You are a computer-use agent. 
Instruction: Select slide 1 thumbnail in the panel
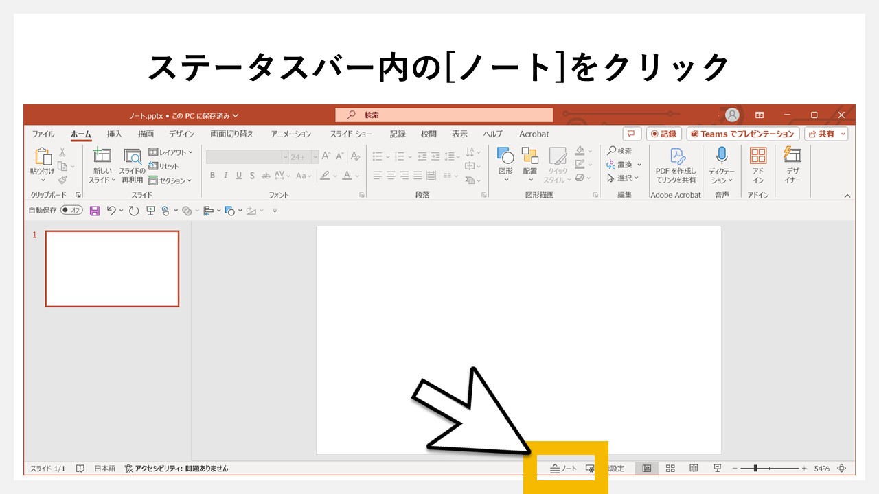[112, 268]
